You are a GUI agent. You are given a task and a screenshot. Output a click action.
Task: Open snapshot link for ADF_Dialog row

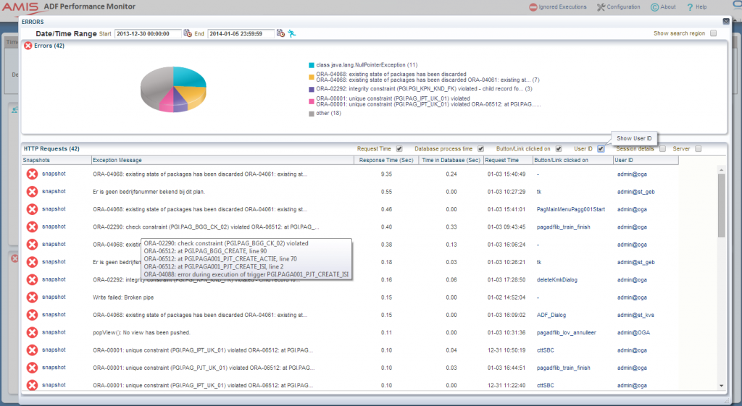tap(54, 315)
